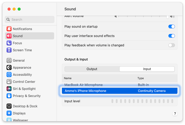Switch to the Output tab
The height and width of the screenshot is (125, 185).
(92, 69)
